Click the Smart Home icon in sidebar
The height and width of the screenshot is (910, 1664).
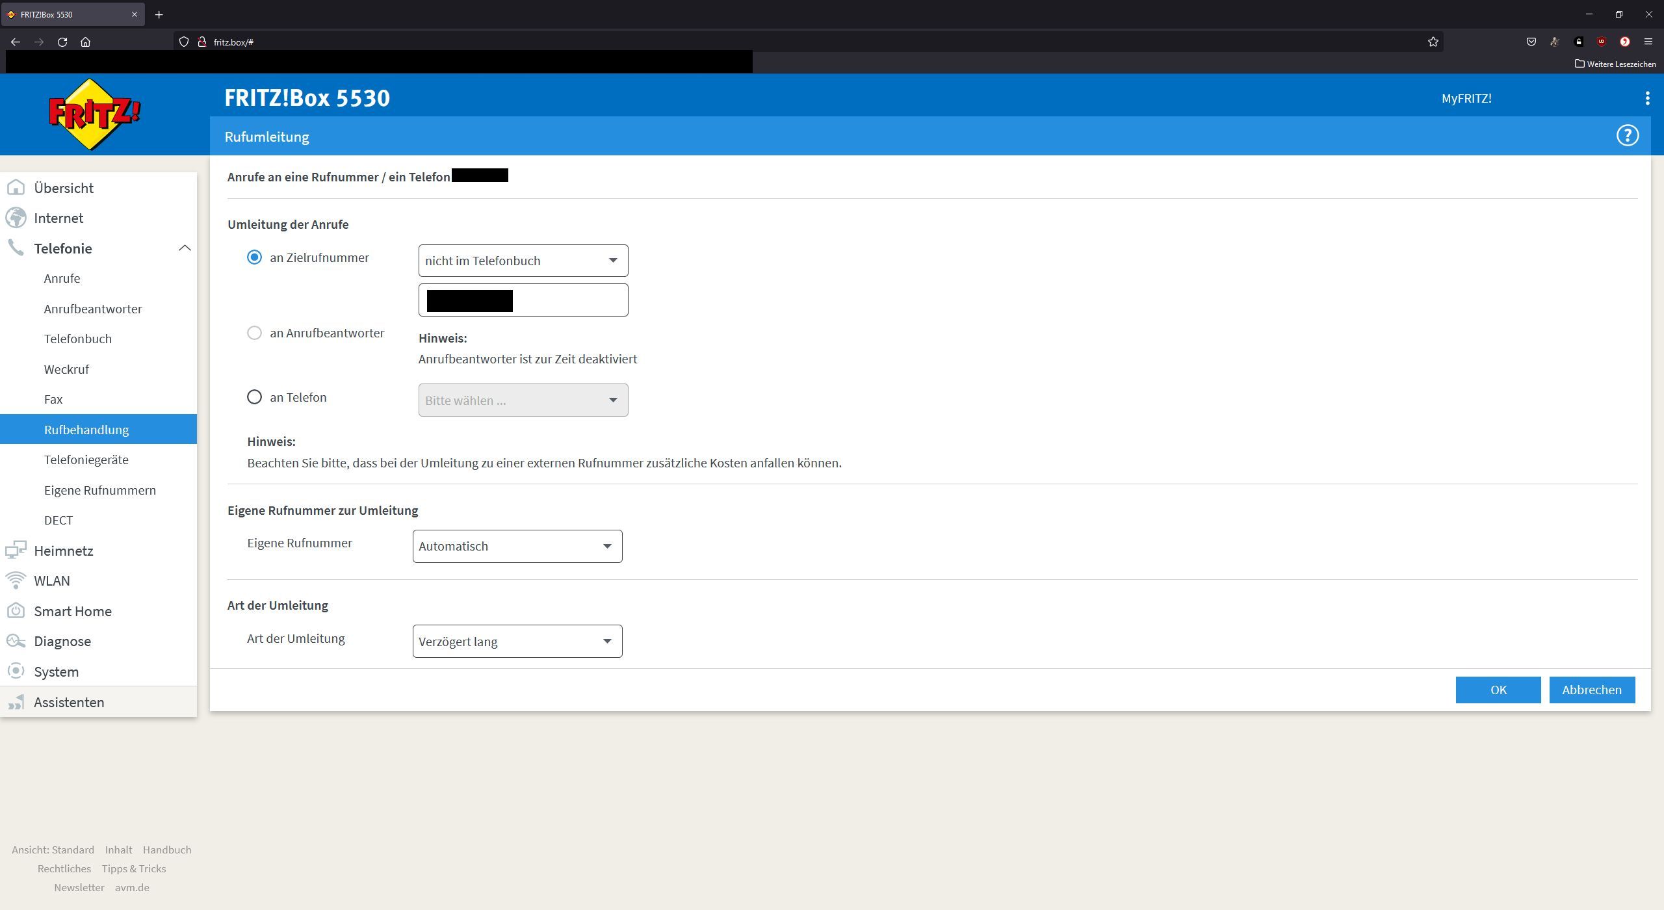click(16, 611)
